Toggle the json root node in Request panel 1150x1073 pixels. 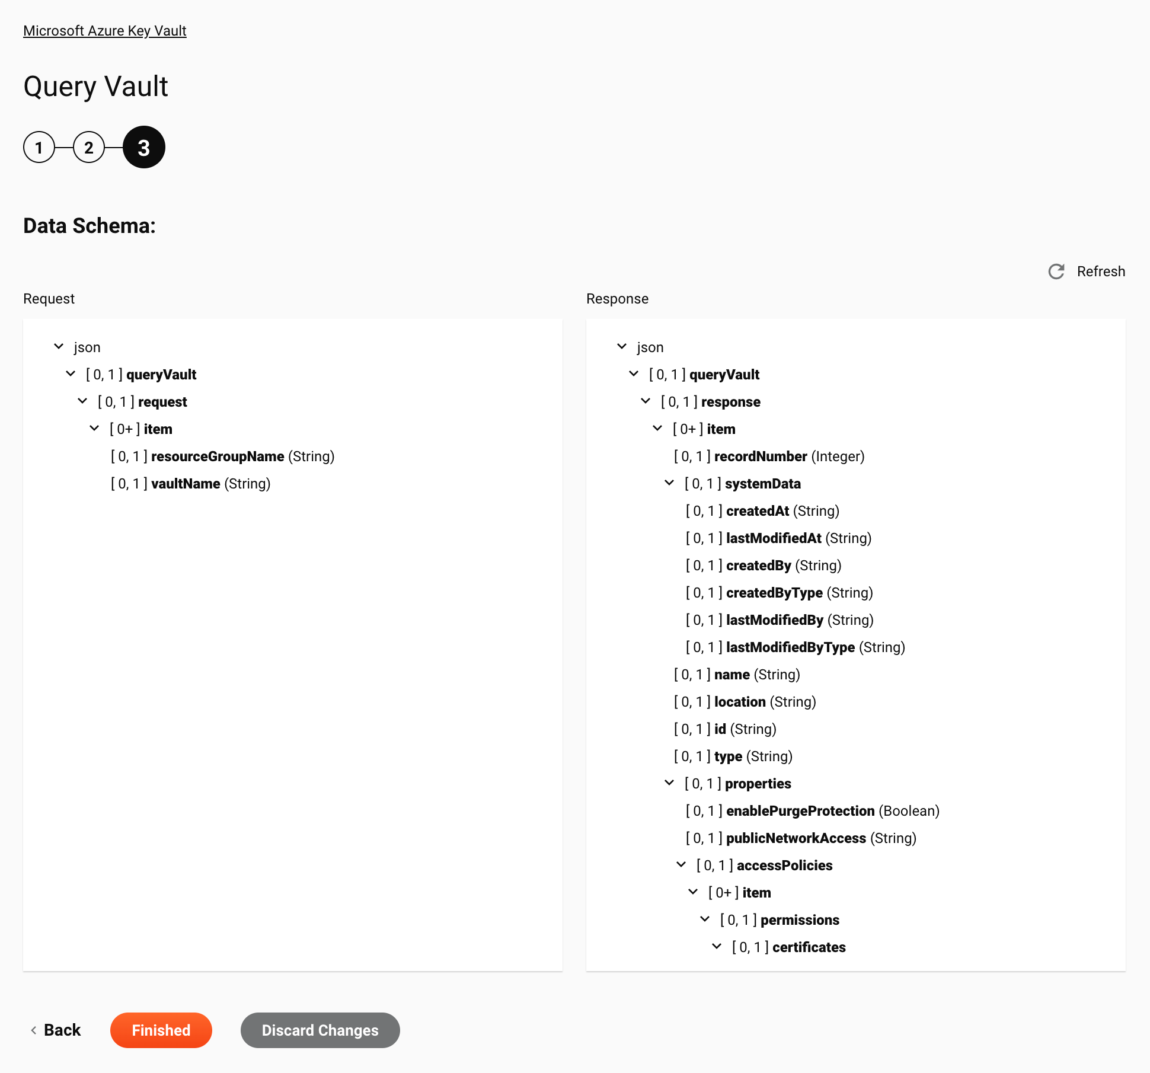coord(59,346)
